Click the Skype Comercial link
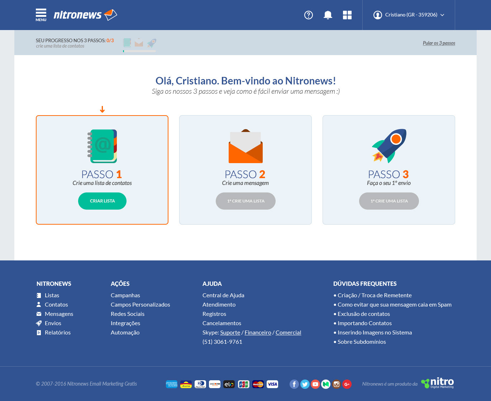The image size is (491, 401). (289, 332)
